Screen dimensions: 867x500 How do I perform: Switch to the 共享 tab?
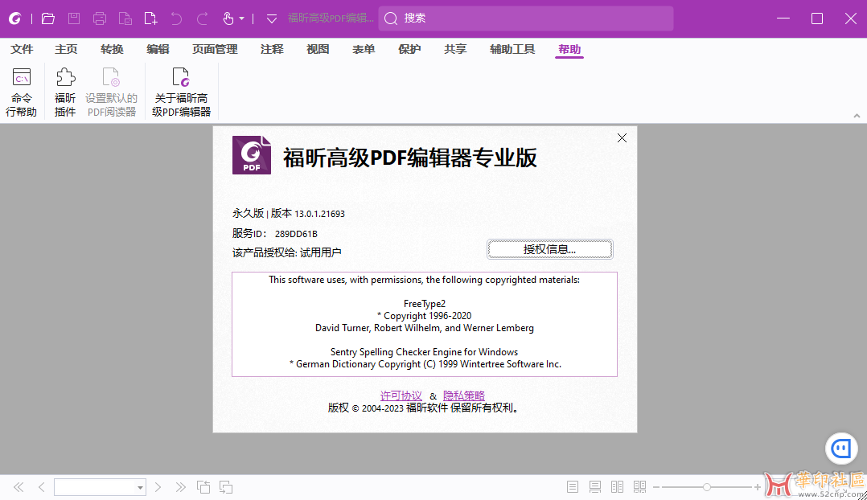(455, 49)
